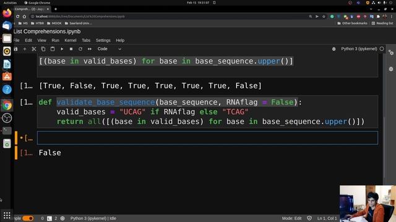Viewport: 396px width, 222px height.
Task: Copy selected cells using the copy icon
Action: [43, 49]
